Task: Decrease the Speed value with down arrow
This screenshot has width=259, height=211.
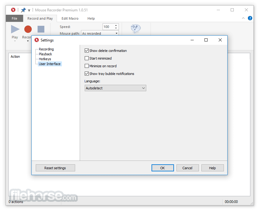Action: (116, 28)
